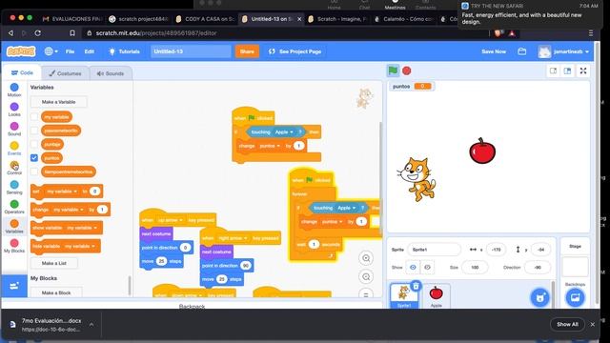
Task: Click the sprite size field
Action: (x=475, y=267)
